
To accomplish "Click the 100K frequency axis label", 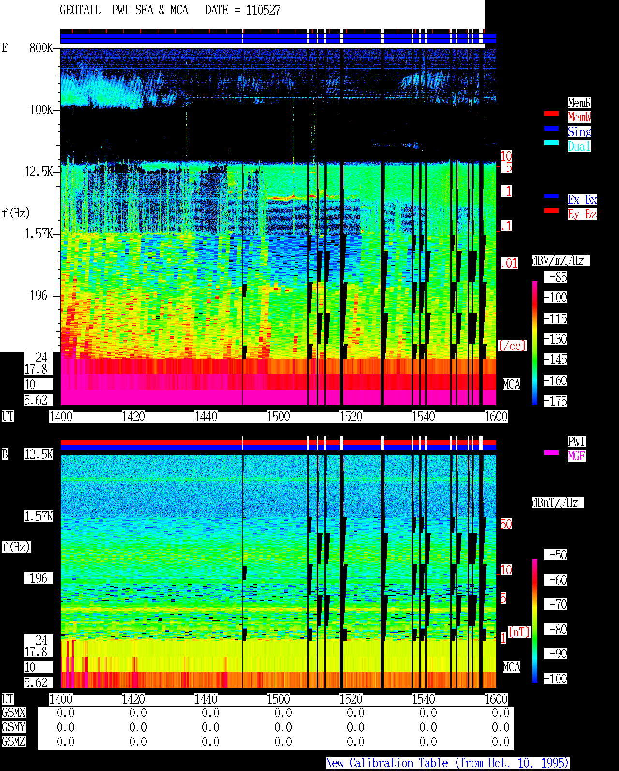I will [41, 109].
